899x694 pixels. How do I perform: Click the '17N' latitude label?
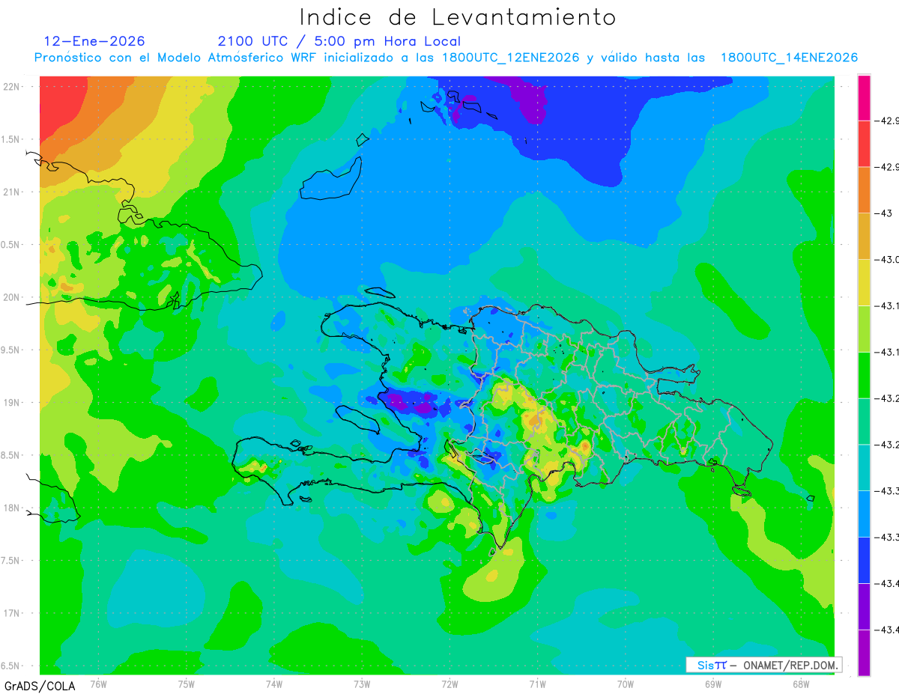(13, 613)
